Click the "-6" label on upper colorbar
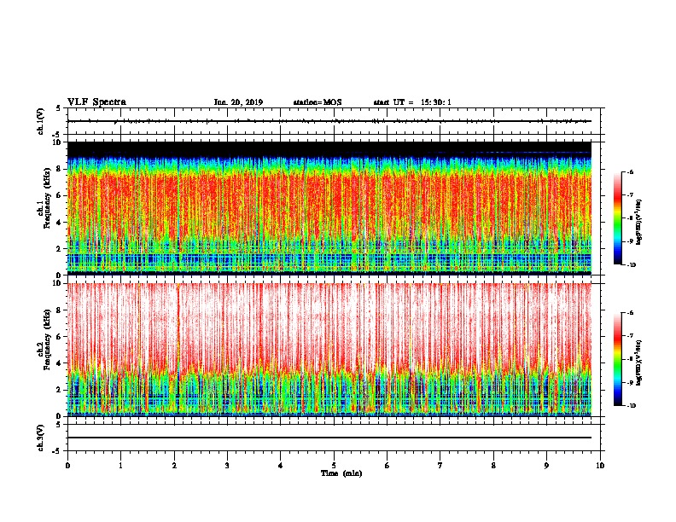676x522 pixels. pyautogui.click(x=630, y=171)
